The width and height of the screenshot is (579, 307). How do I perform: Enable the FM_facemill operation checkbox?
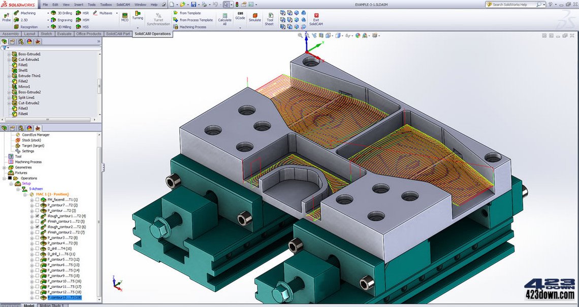tap(37, 200)
